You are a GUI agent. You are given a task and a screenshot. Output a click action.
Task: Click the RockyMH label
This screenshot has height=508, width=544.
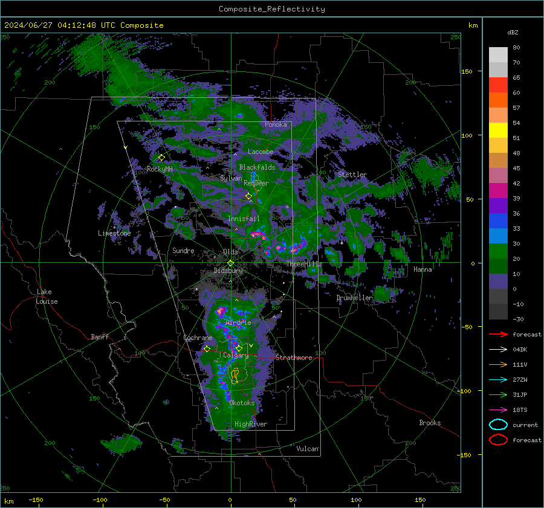[160, 169]
